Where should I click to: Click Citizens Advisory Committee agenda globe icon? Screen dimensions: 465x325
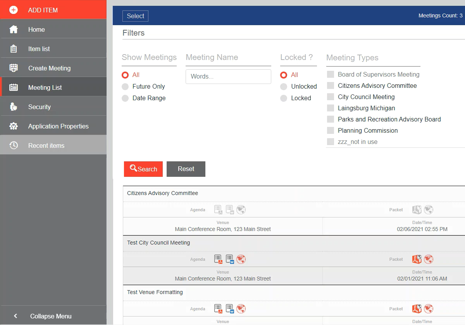pyautogui.click(x=241, y=210)
